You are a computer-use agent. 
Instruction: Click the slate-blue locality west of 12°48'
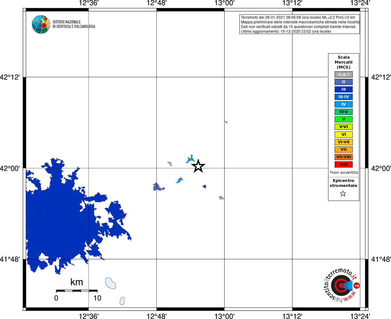click(x=158, y=187)
